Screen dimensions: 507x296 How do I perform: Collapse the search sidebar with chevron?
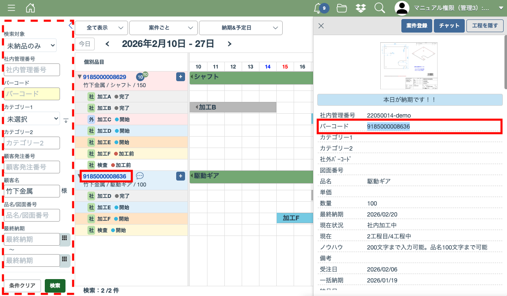(x=71, y=26)
